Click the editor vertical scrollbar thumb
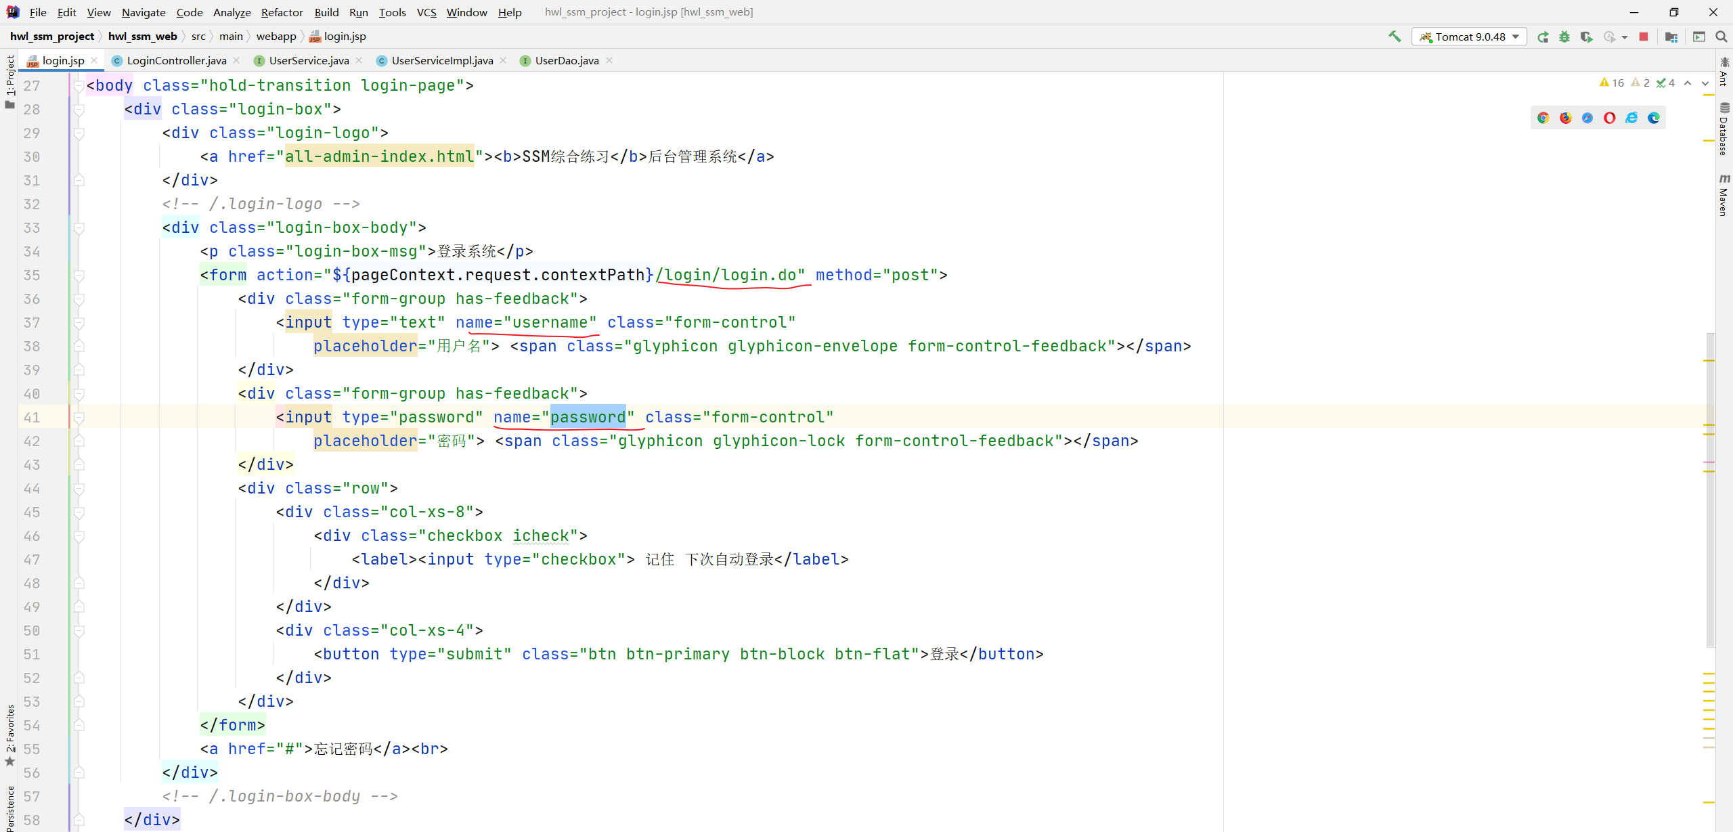The width and height of the screenshot is (1733, 832). click(1711, 489)
